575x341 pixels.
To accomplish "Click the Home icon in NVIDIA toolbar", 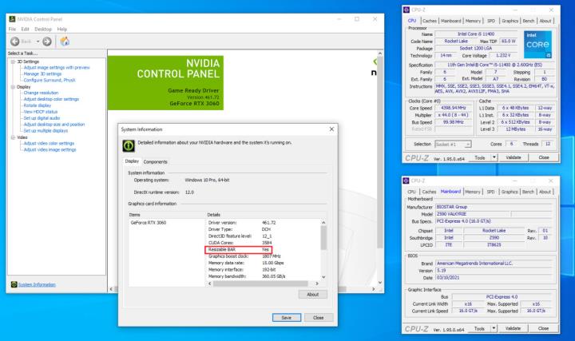I will click(x=65, y=41).
